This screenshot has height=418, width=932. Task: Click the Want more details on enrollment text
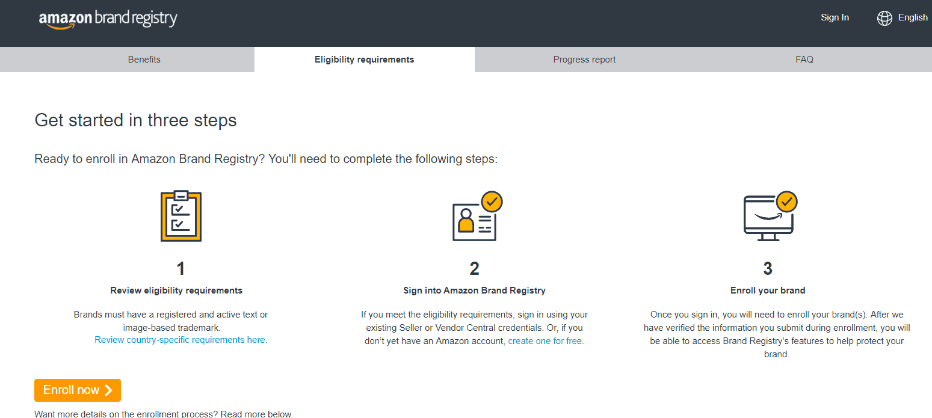tap(164, 414)
